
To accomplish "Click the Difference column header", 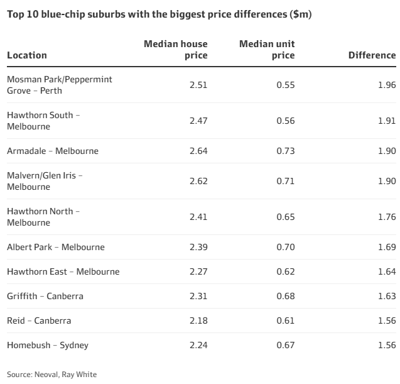I will (x=372, y=55).
